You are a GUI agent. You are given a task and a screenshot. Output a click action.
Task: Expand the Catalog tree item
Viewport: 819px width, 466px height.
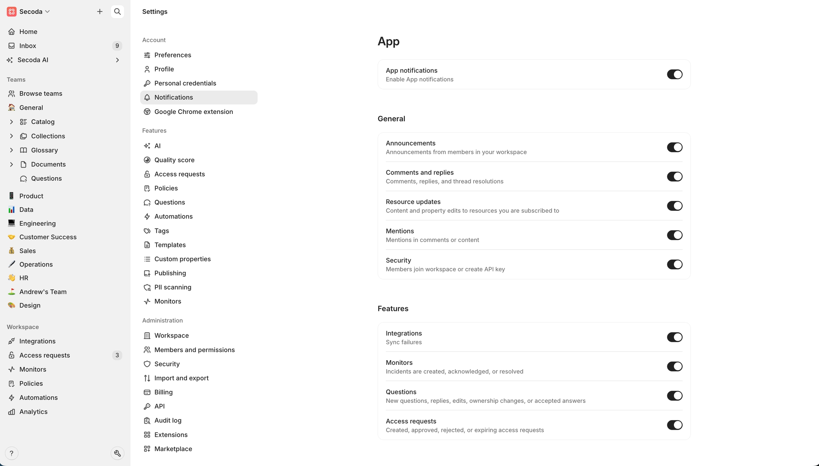click(11, 122)
